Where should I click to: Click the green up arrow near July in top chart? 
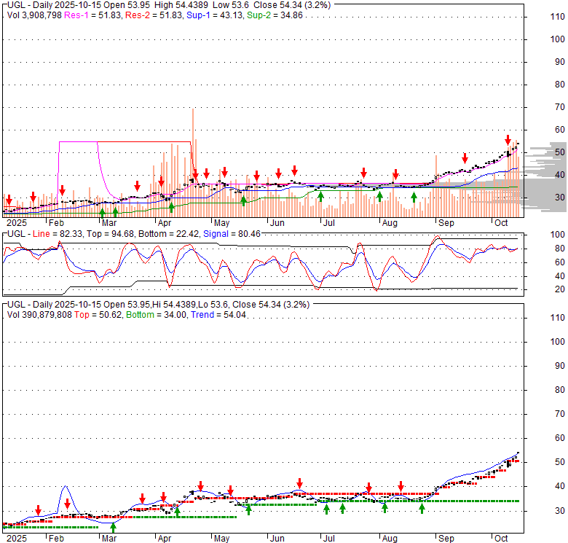tap(320, 197)
